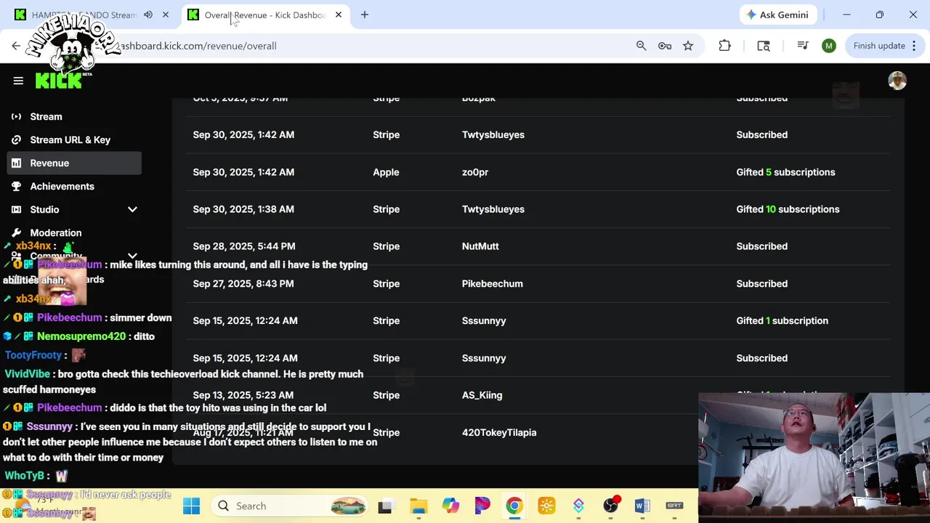The width and height of the screenshot is (930, 523).
Task: Click the Ask Gemini button
Action: [x=779, y=15]
